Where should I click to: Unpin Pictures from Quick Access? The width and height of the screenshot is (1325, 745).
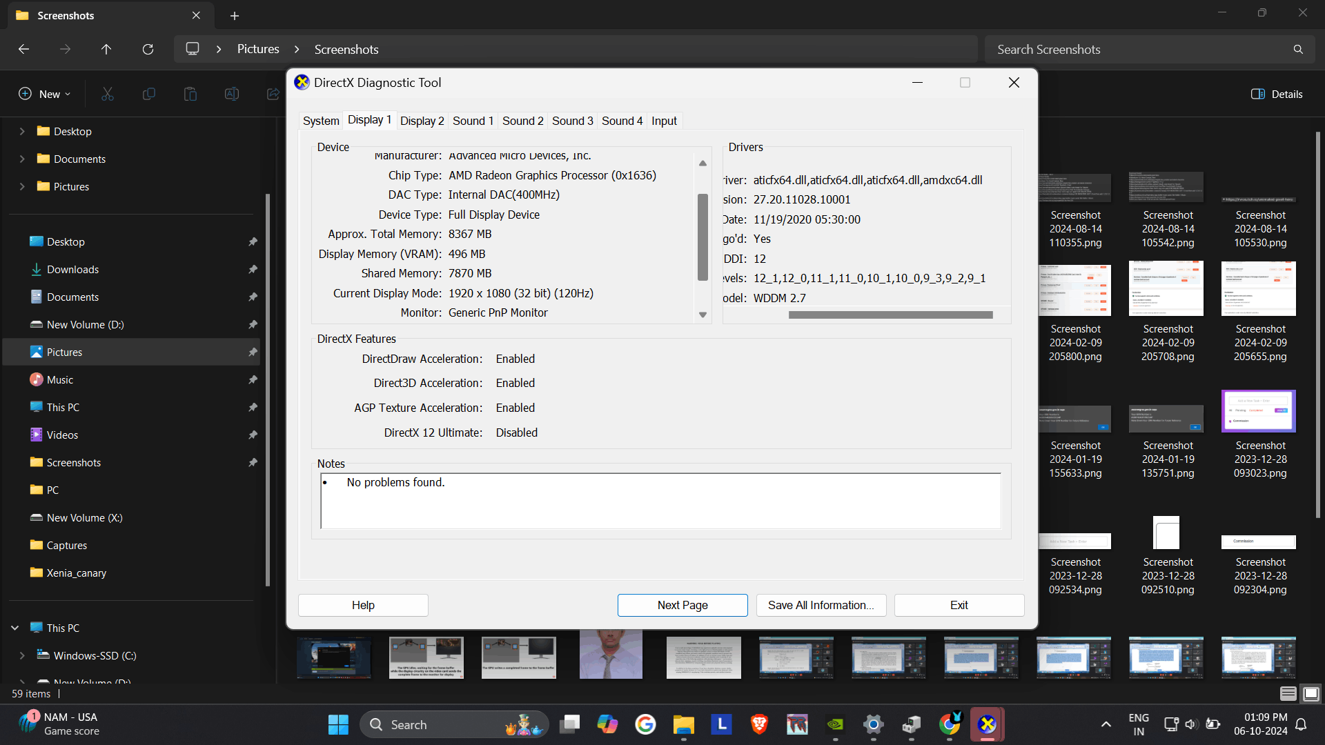[253, 352]
